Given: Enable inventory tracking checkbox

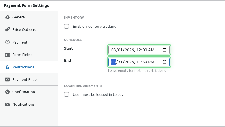Looking at the screenshot, I should [67, 26].
